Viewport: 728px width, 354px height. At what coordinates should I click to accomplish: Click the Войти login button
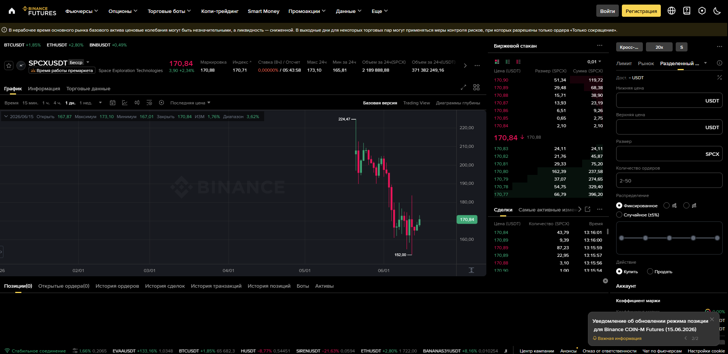pos(607,11)
